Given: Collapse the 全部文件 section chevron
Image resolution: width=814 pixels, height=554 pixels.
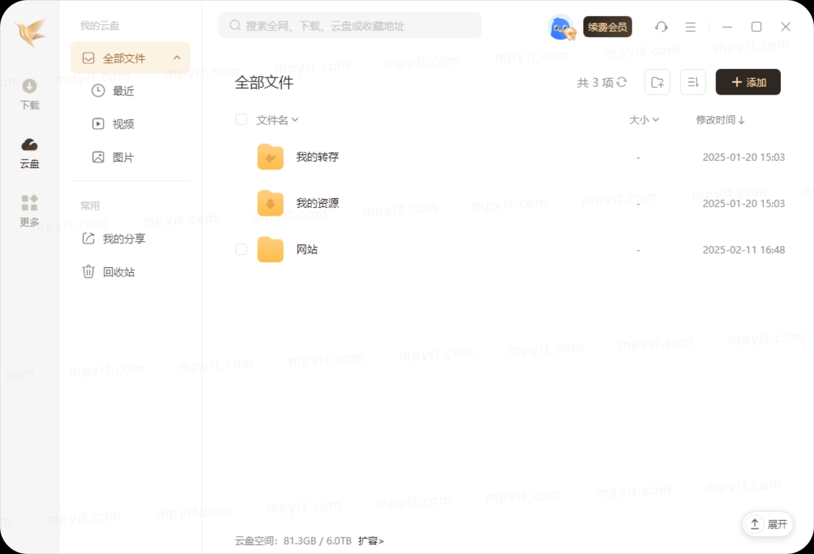Looking at the screenshot, I should (x=176, y=57).
